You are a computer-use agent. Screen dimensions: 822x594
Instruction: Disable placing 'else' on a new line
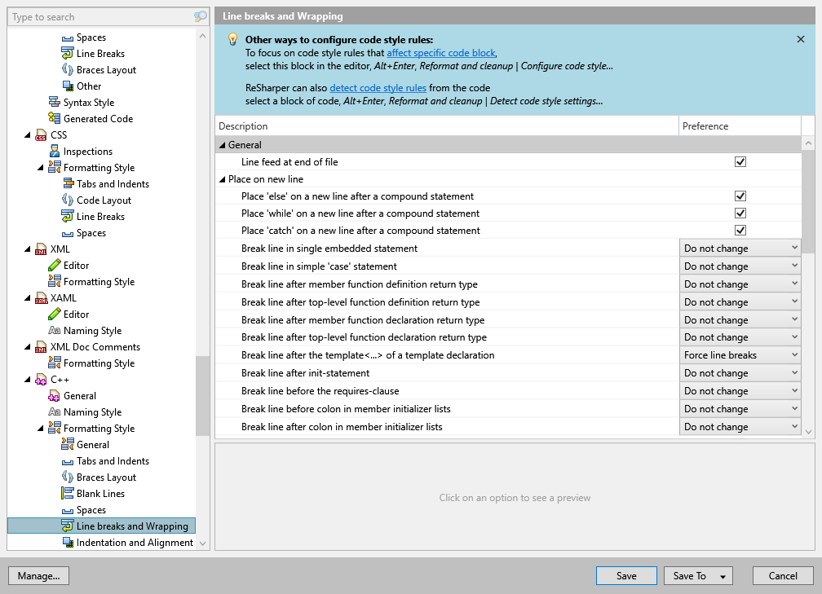coord(740,196)
